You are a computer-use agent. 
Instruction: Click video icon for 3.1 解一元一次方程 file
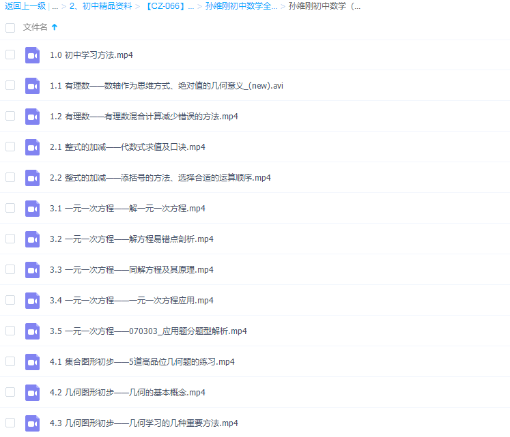pyautogui.click(x=33, y=209)
